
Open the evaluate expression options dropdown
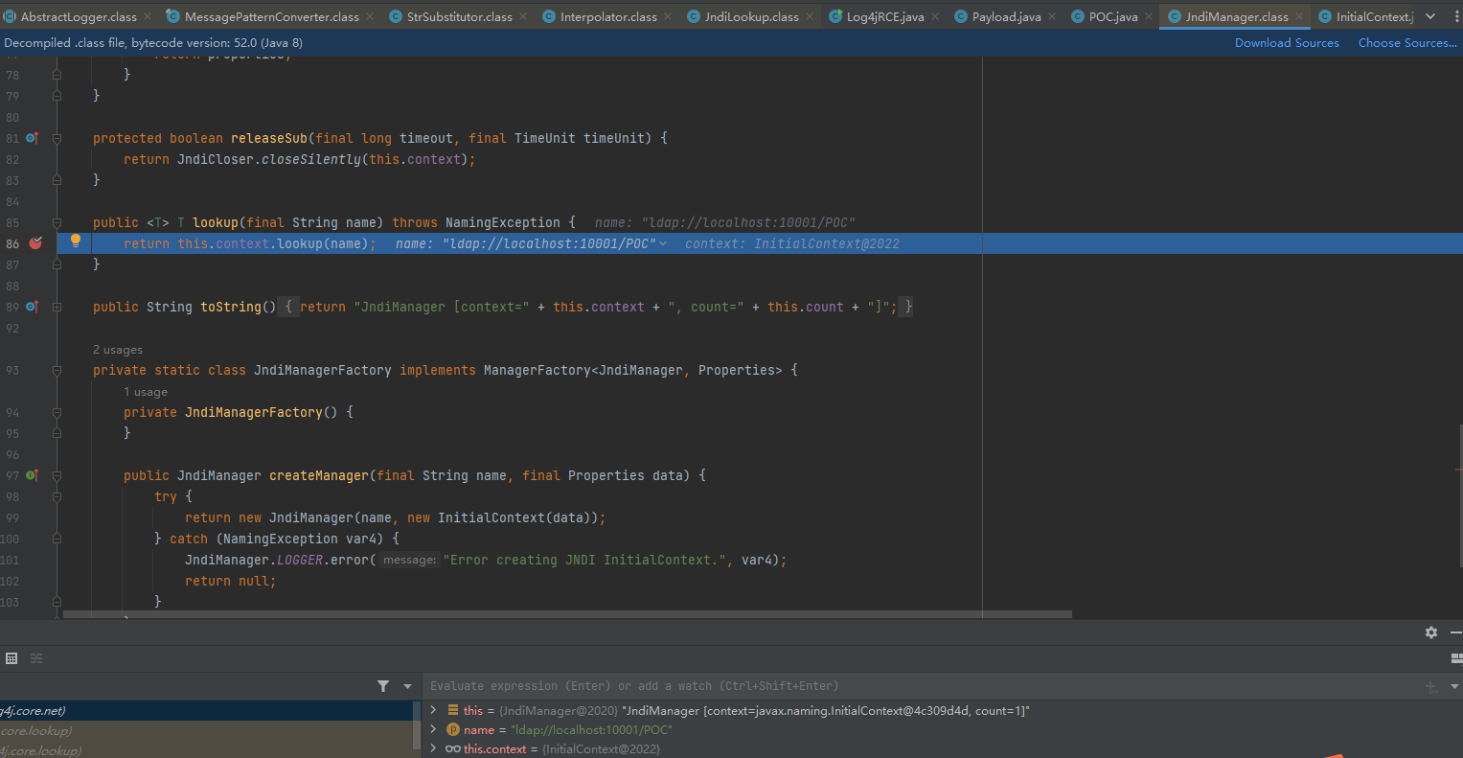click(1454, 686)
